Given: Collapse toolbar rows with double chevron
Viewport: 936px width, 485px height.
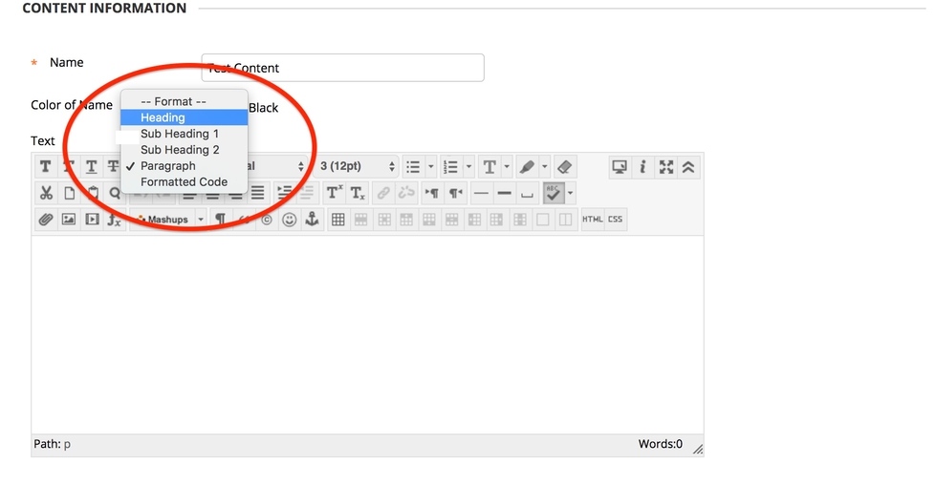Looking at the screenshot, I should 689,167.
